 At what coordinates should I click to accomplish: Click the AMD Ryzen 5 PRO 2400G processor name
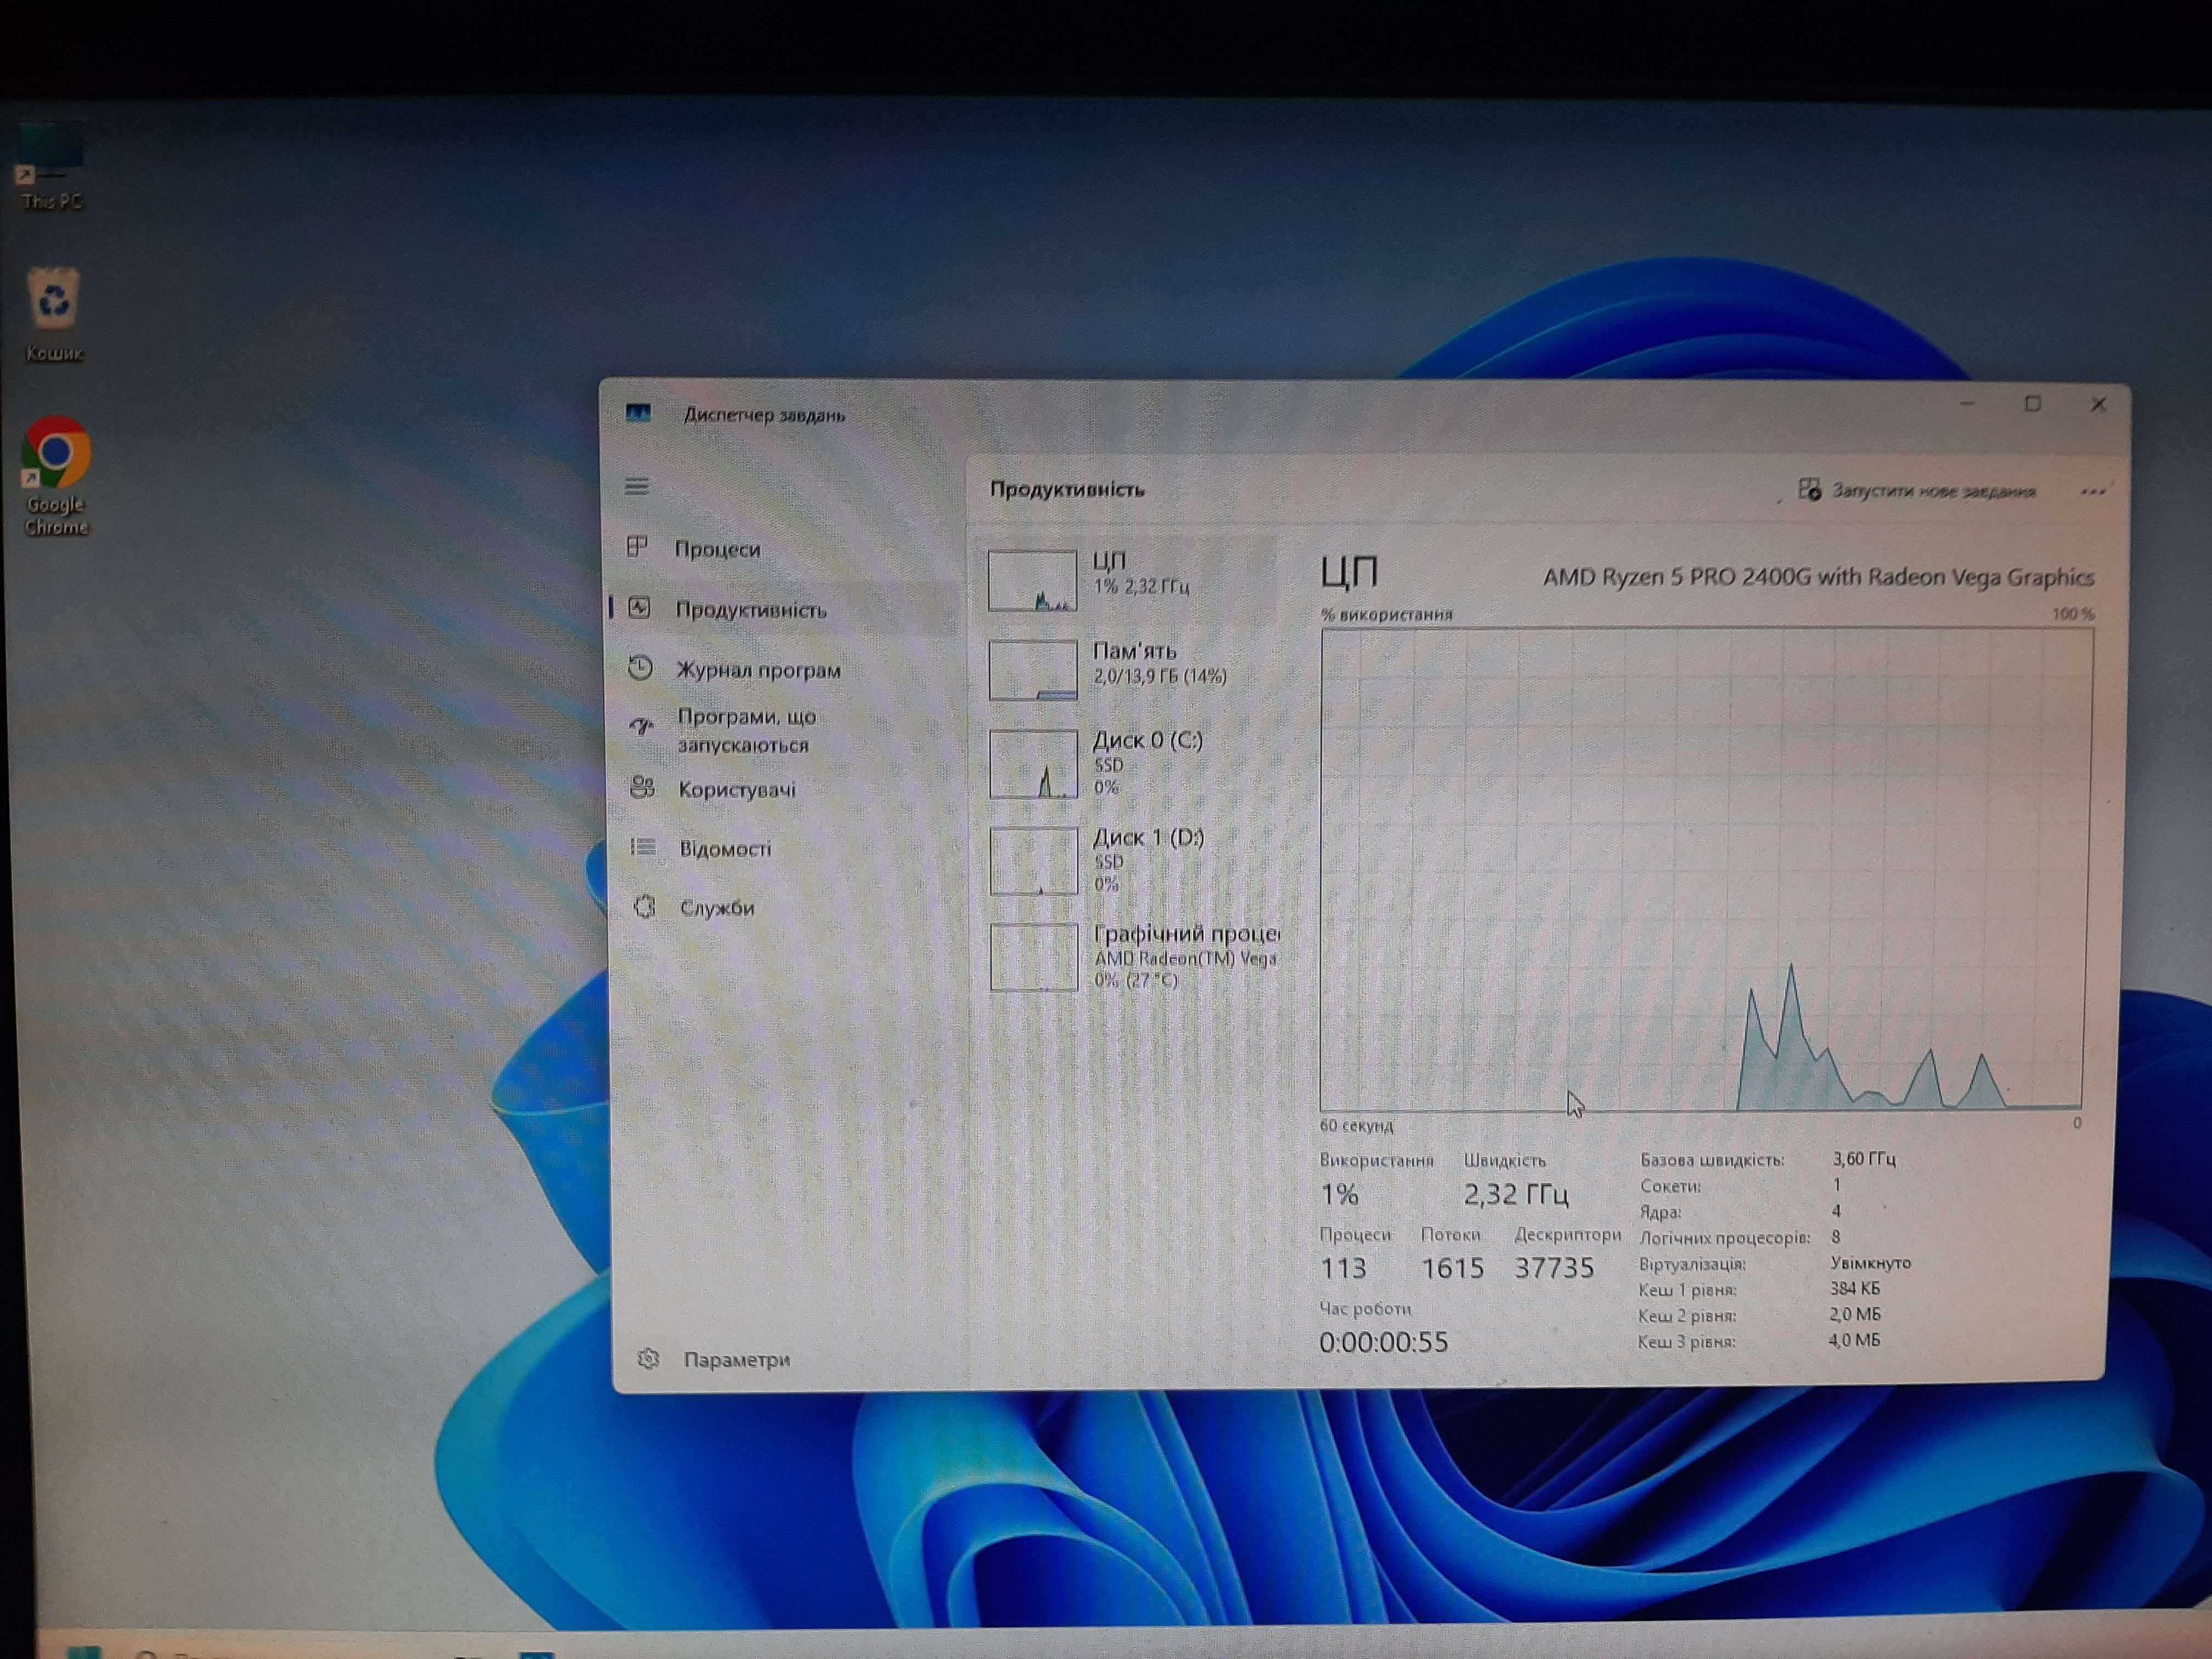(1818, 577)
